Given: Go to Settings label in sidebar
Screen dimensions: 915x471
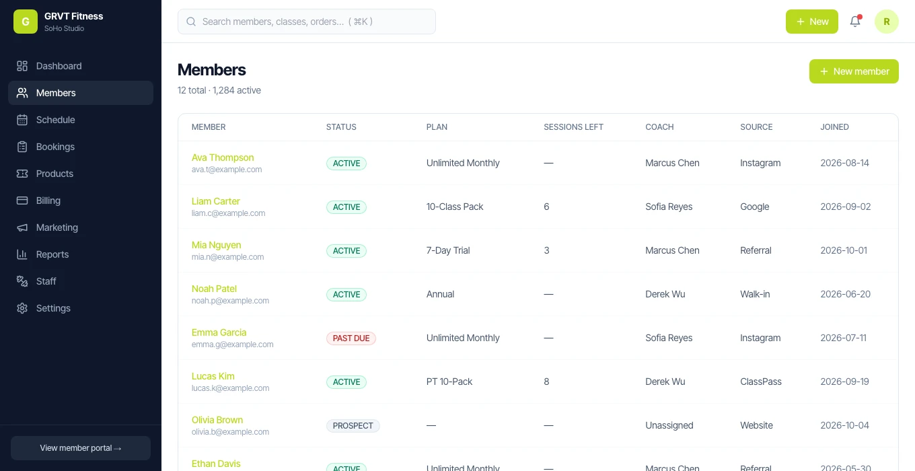Looking at the screenshot, I should [x=53, y=308].
